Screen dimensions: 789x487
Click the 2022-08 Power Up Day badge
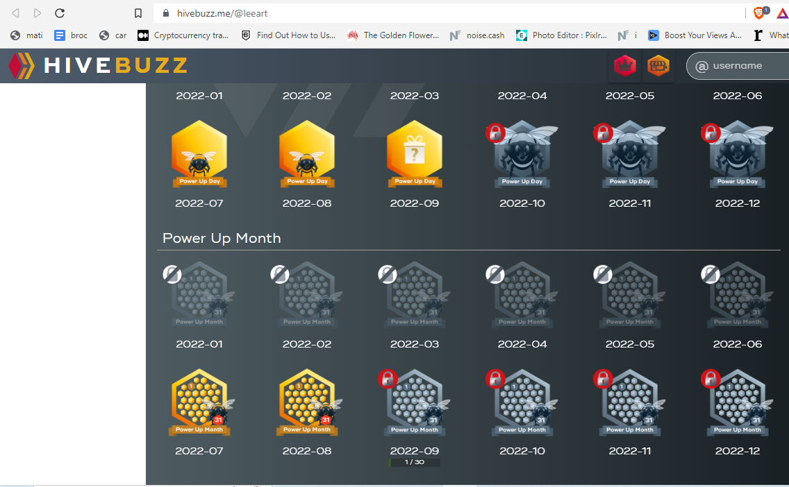click(x=307, y=154)
